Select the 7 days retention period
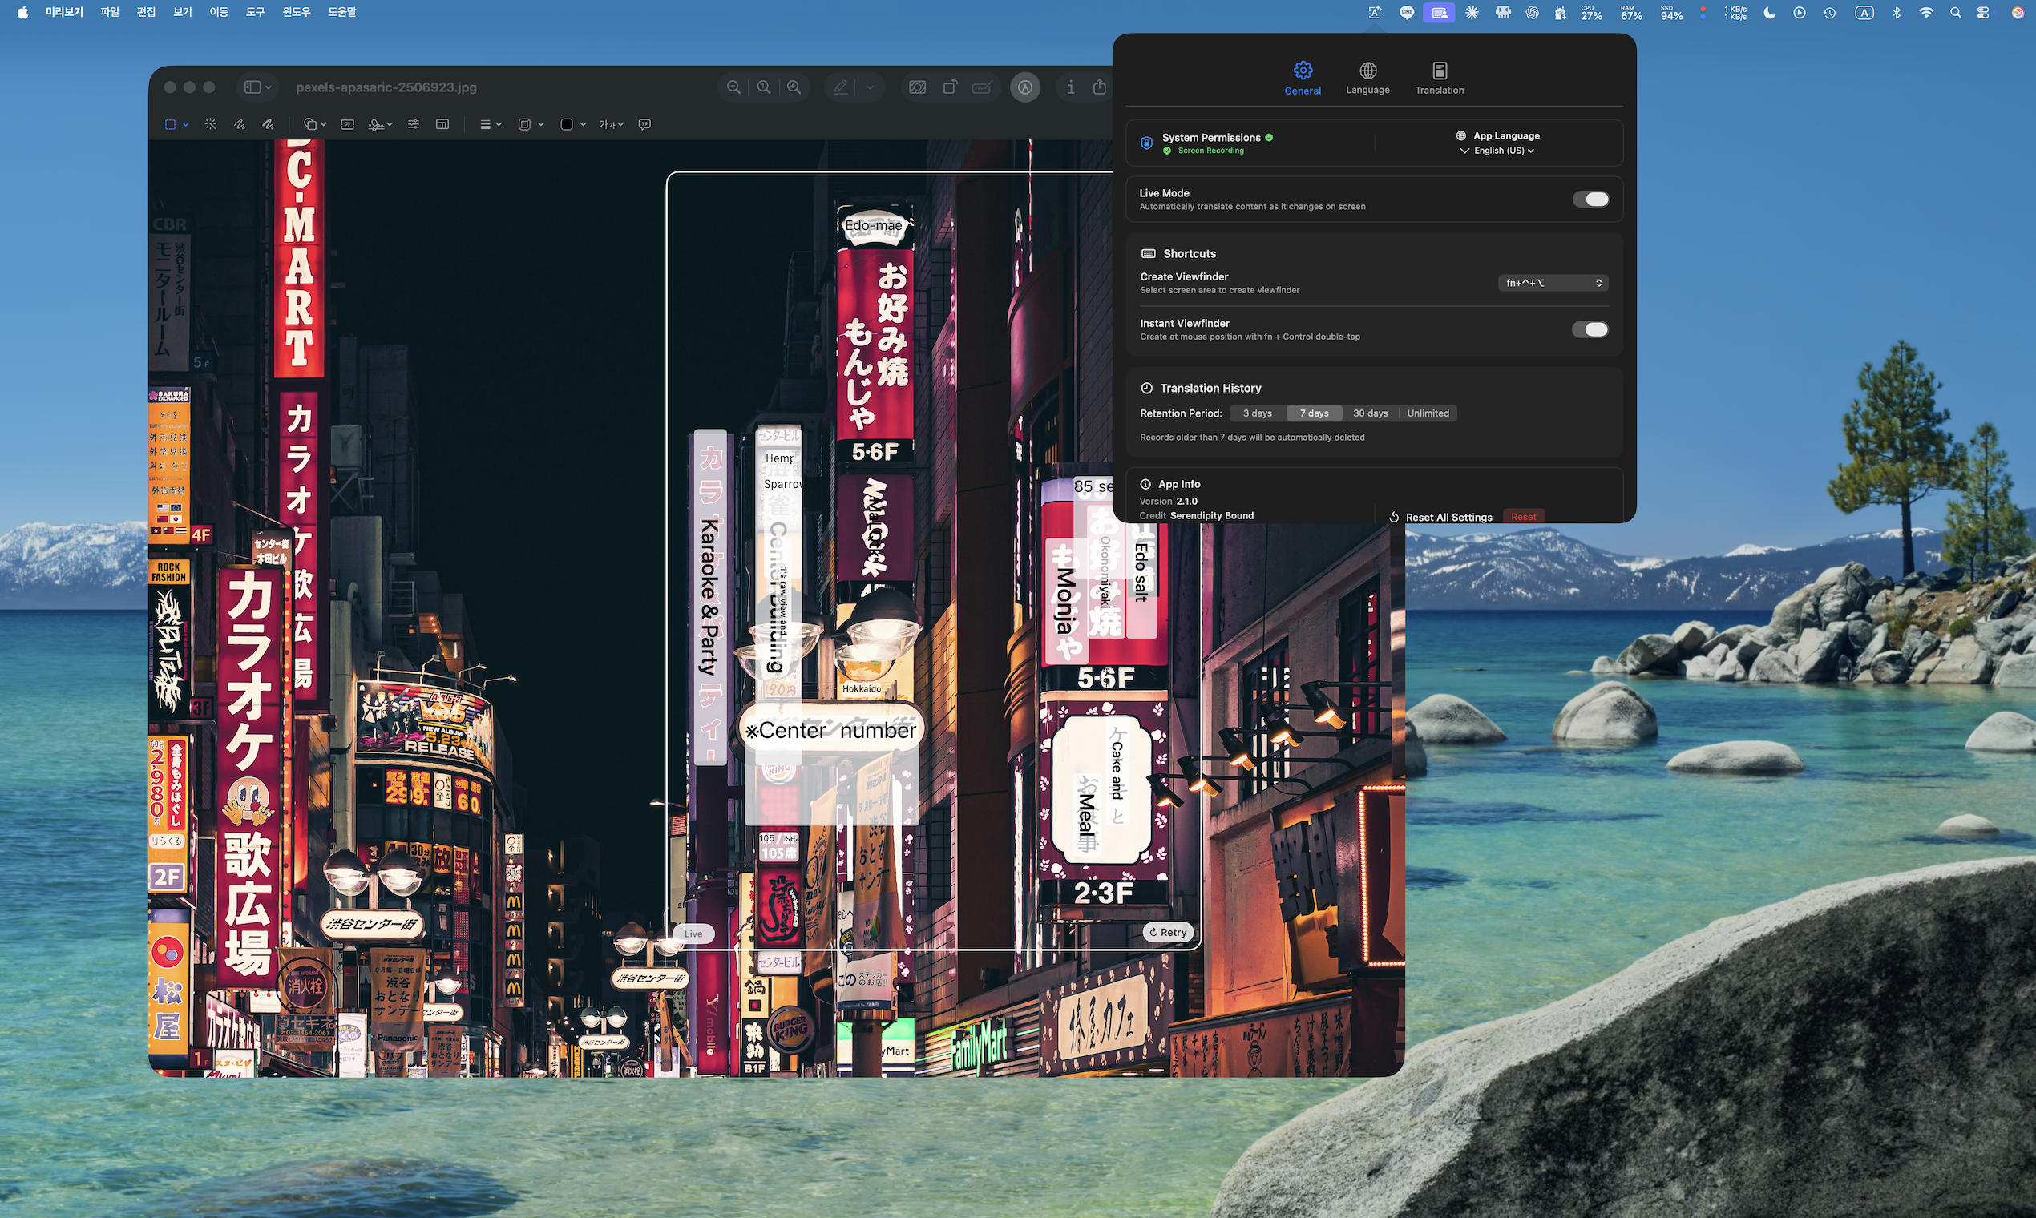 [x=1314, y=413]
